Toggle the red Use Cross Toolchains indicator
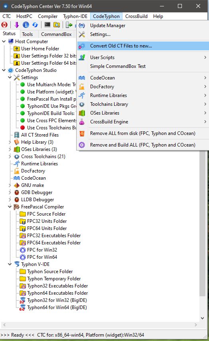Screen dimensions: 209x341 [23, 128]
